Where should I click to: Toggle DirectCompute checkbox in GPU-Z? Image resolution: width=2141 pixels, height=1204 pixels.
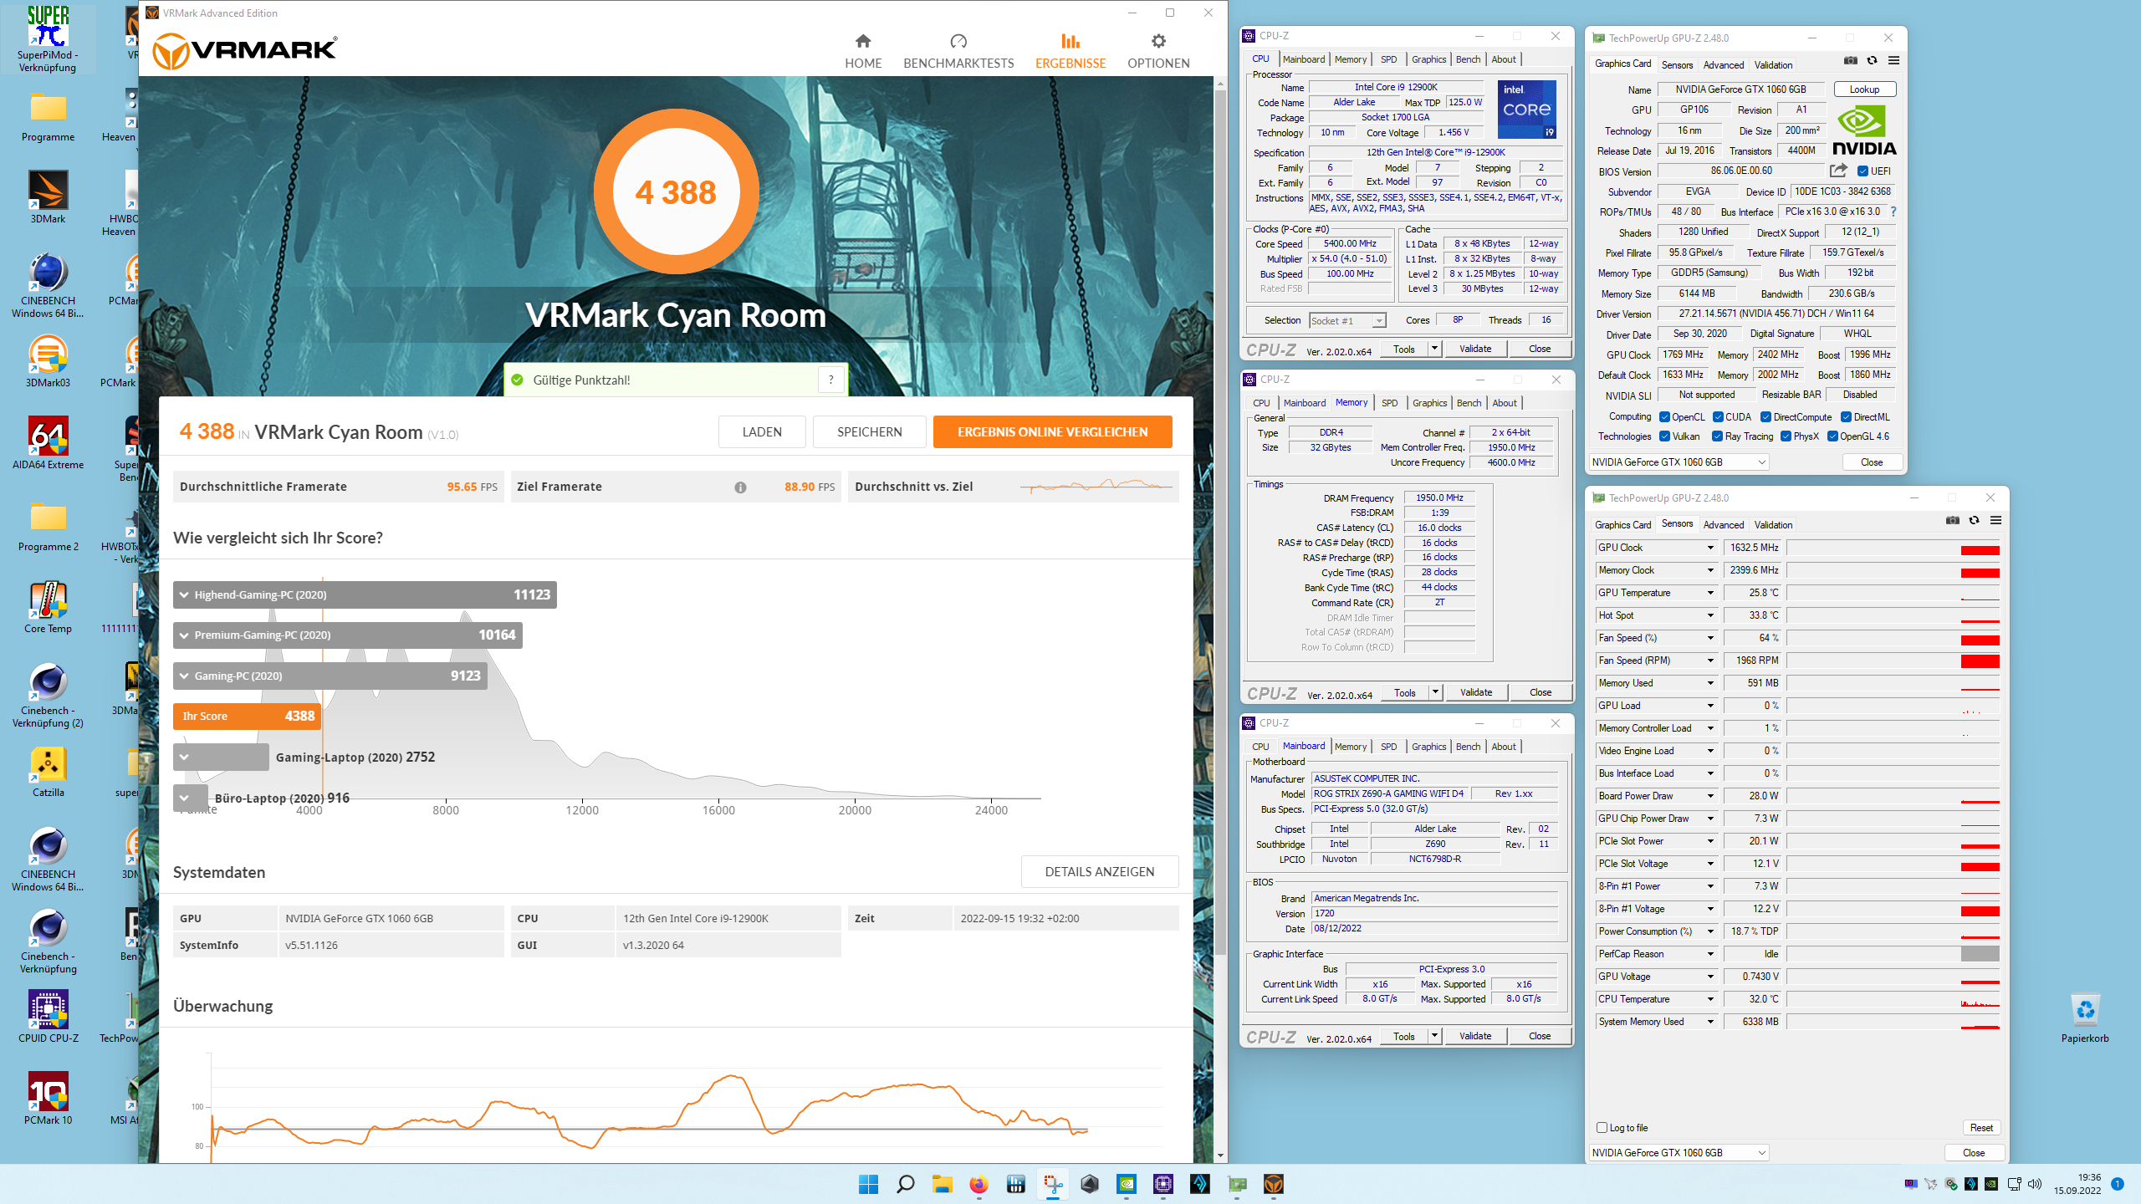coord(1765,417)
